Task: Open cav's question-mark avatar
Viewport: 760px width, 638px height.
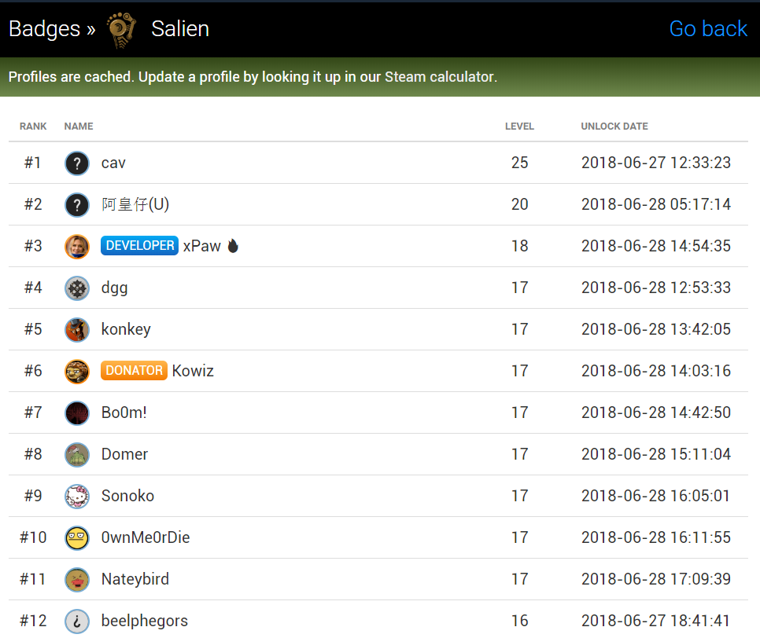Action: [x=77, y=163]
